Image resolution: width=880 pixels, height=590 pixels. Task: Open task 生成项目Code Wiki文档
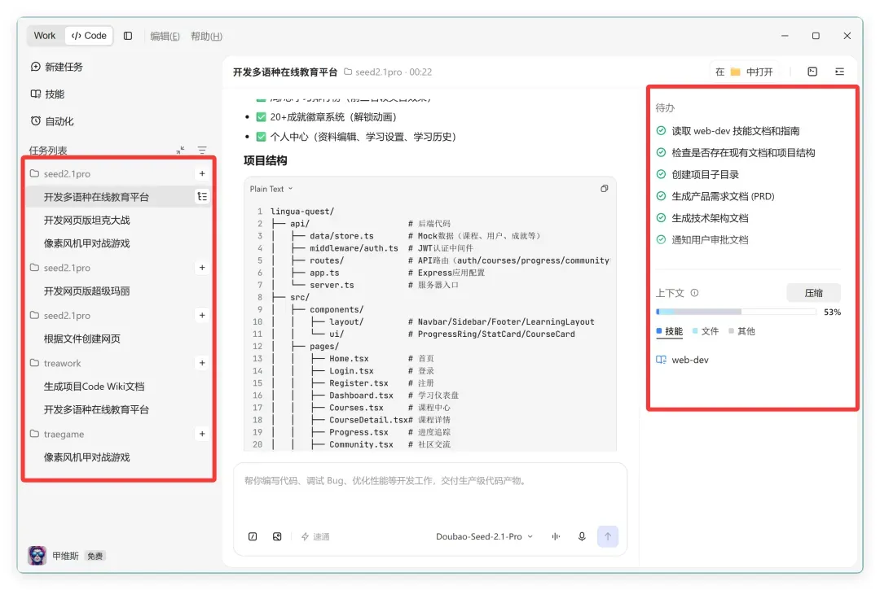tap(94, 386)
